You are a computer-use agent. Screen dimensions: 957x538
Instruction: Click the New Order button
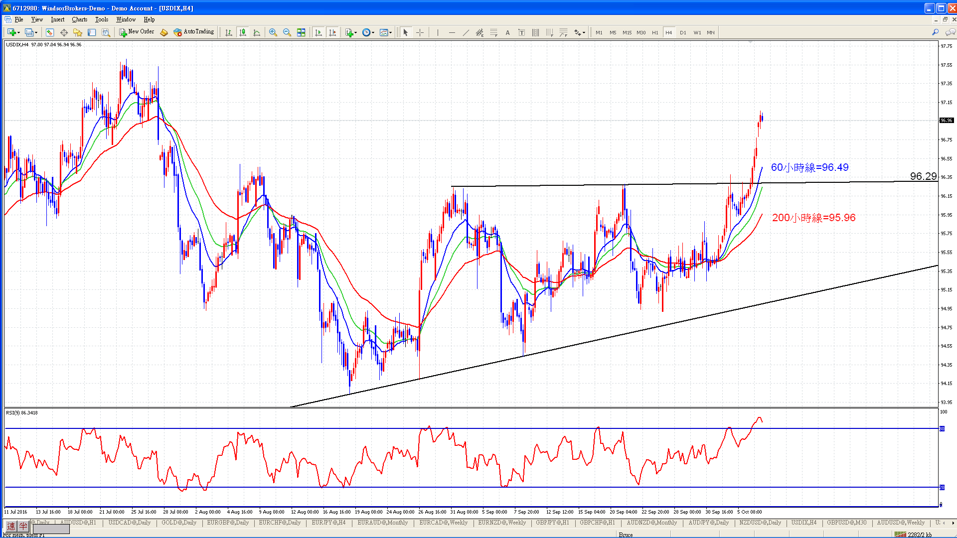(137, 32)
